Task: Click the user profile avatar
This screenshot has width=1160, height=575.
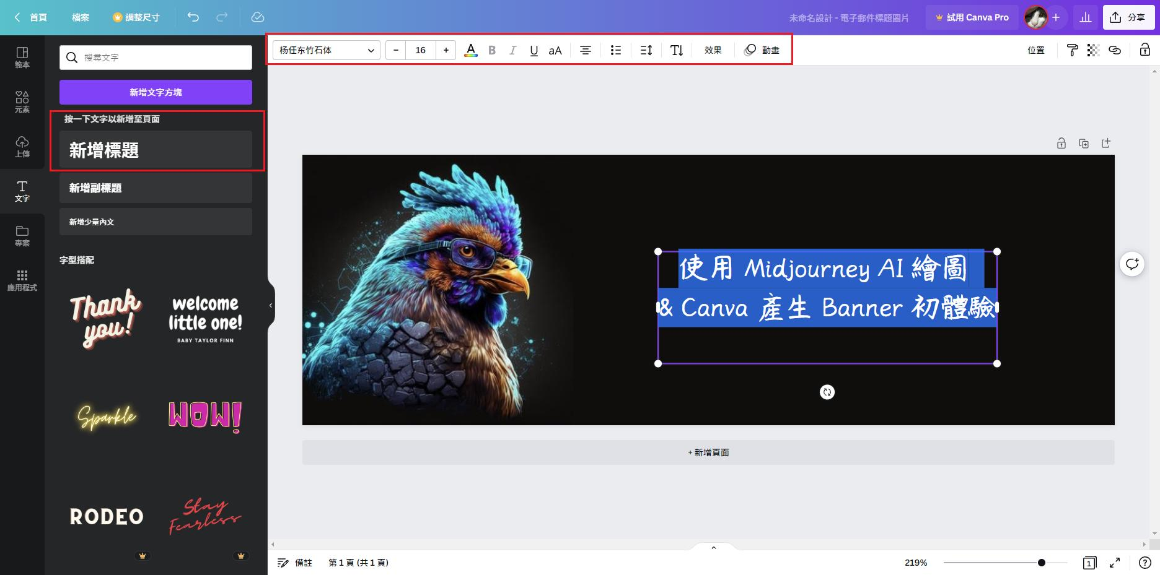Action: [x=1035, y=17]
